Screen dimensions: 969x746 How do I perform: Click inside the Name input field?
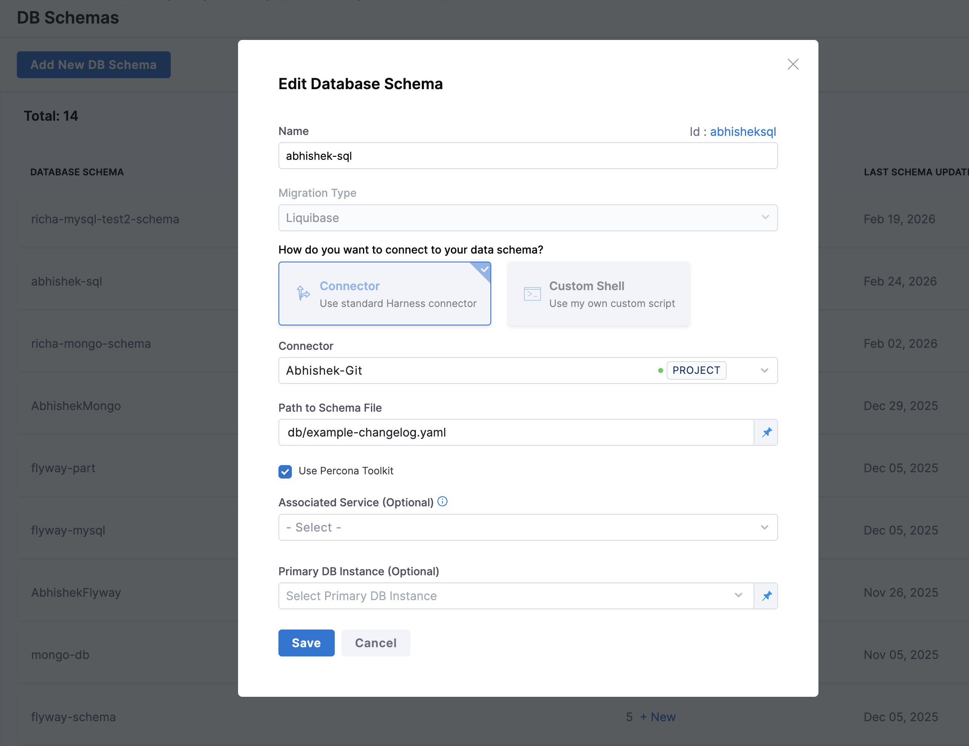point(527,156)
